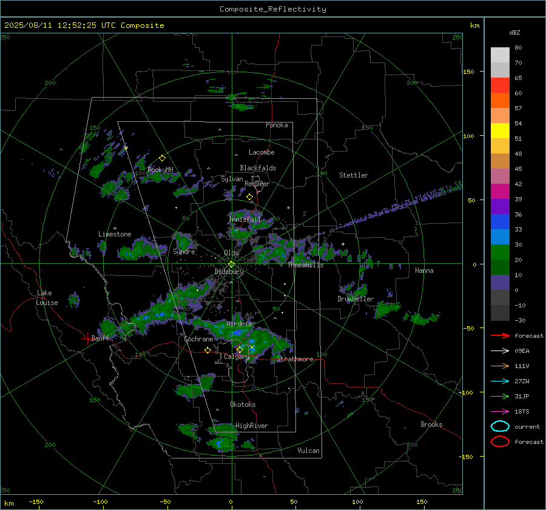Click the Olds city label
Viewport: 546px width, 510px height.
231,253
